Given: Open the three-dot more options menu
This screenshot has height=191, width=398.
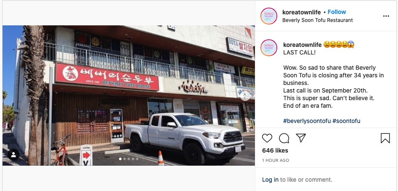Looking at the screenshot, I should click(x=386, y=16).
